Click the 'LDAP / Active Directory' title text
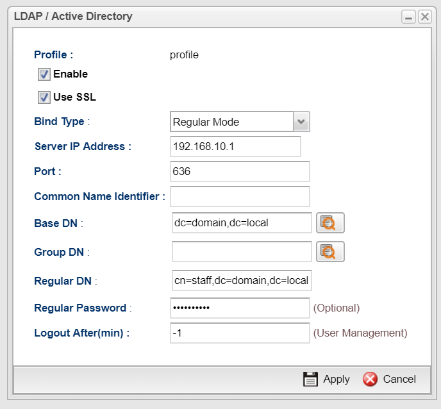The height and width of the screenshot is (409, 441). 73,16
